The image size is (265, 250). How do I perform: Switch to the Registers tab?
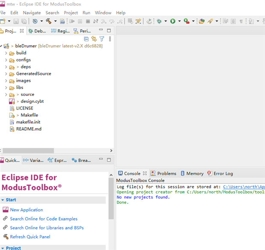(x=60, y=31)
